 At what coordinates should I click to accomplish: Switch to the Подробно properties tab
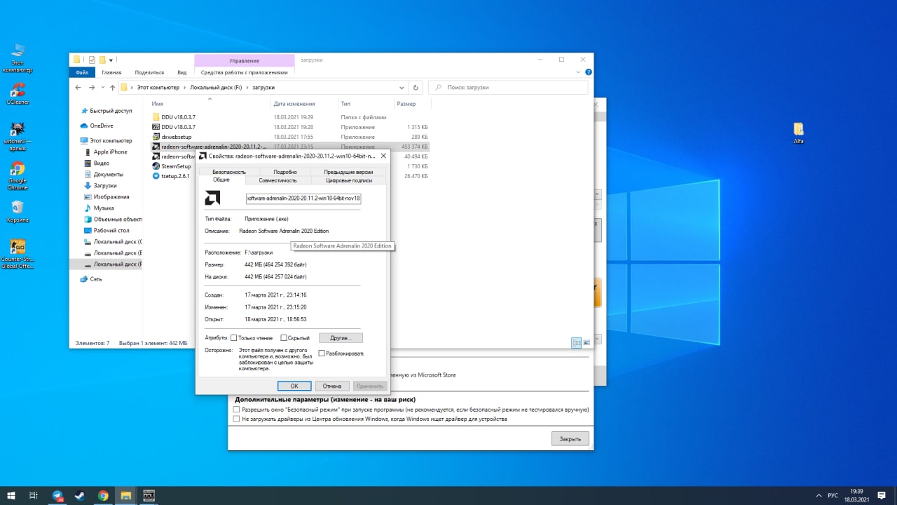point(285,172)
